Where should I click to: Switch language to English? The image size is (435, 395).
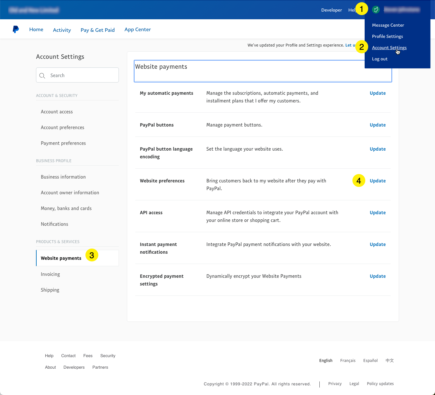[326, 361]
